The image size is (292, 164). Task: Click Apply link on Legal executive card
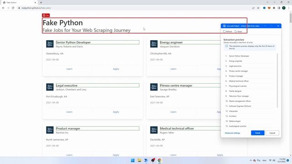point(116,112)
